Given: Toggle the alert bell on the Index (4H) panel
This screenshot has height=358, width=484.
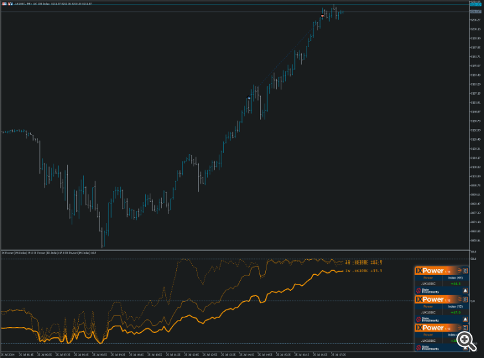Looking at the screenshot, I should [x=465, y=290].
